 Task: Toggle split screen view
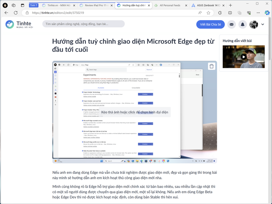tap(230, 13)
